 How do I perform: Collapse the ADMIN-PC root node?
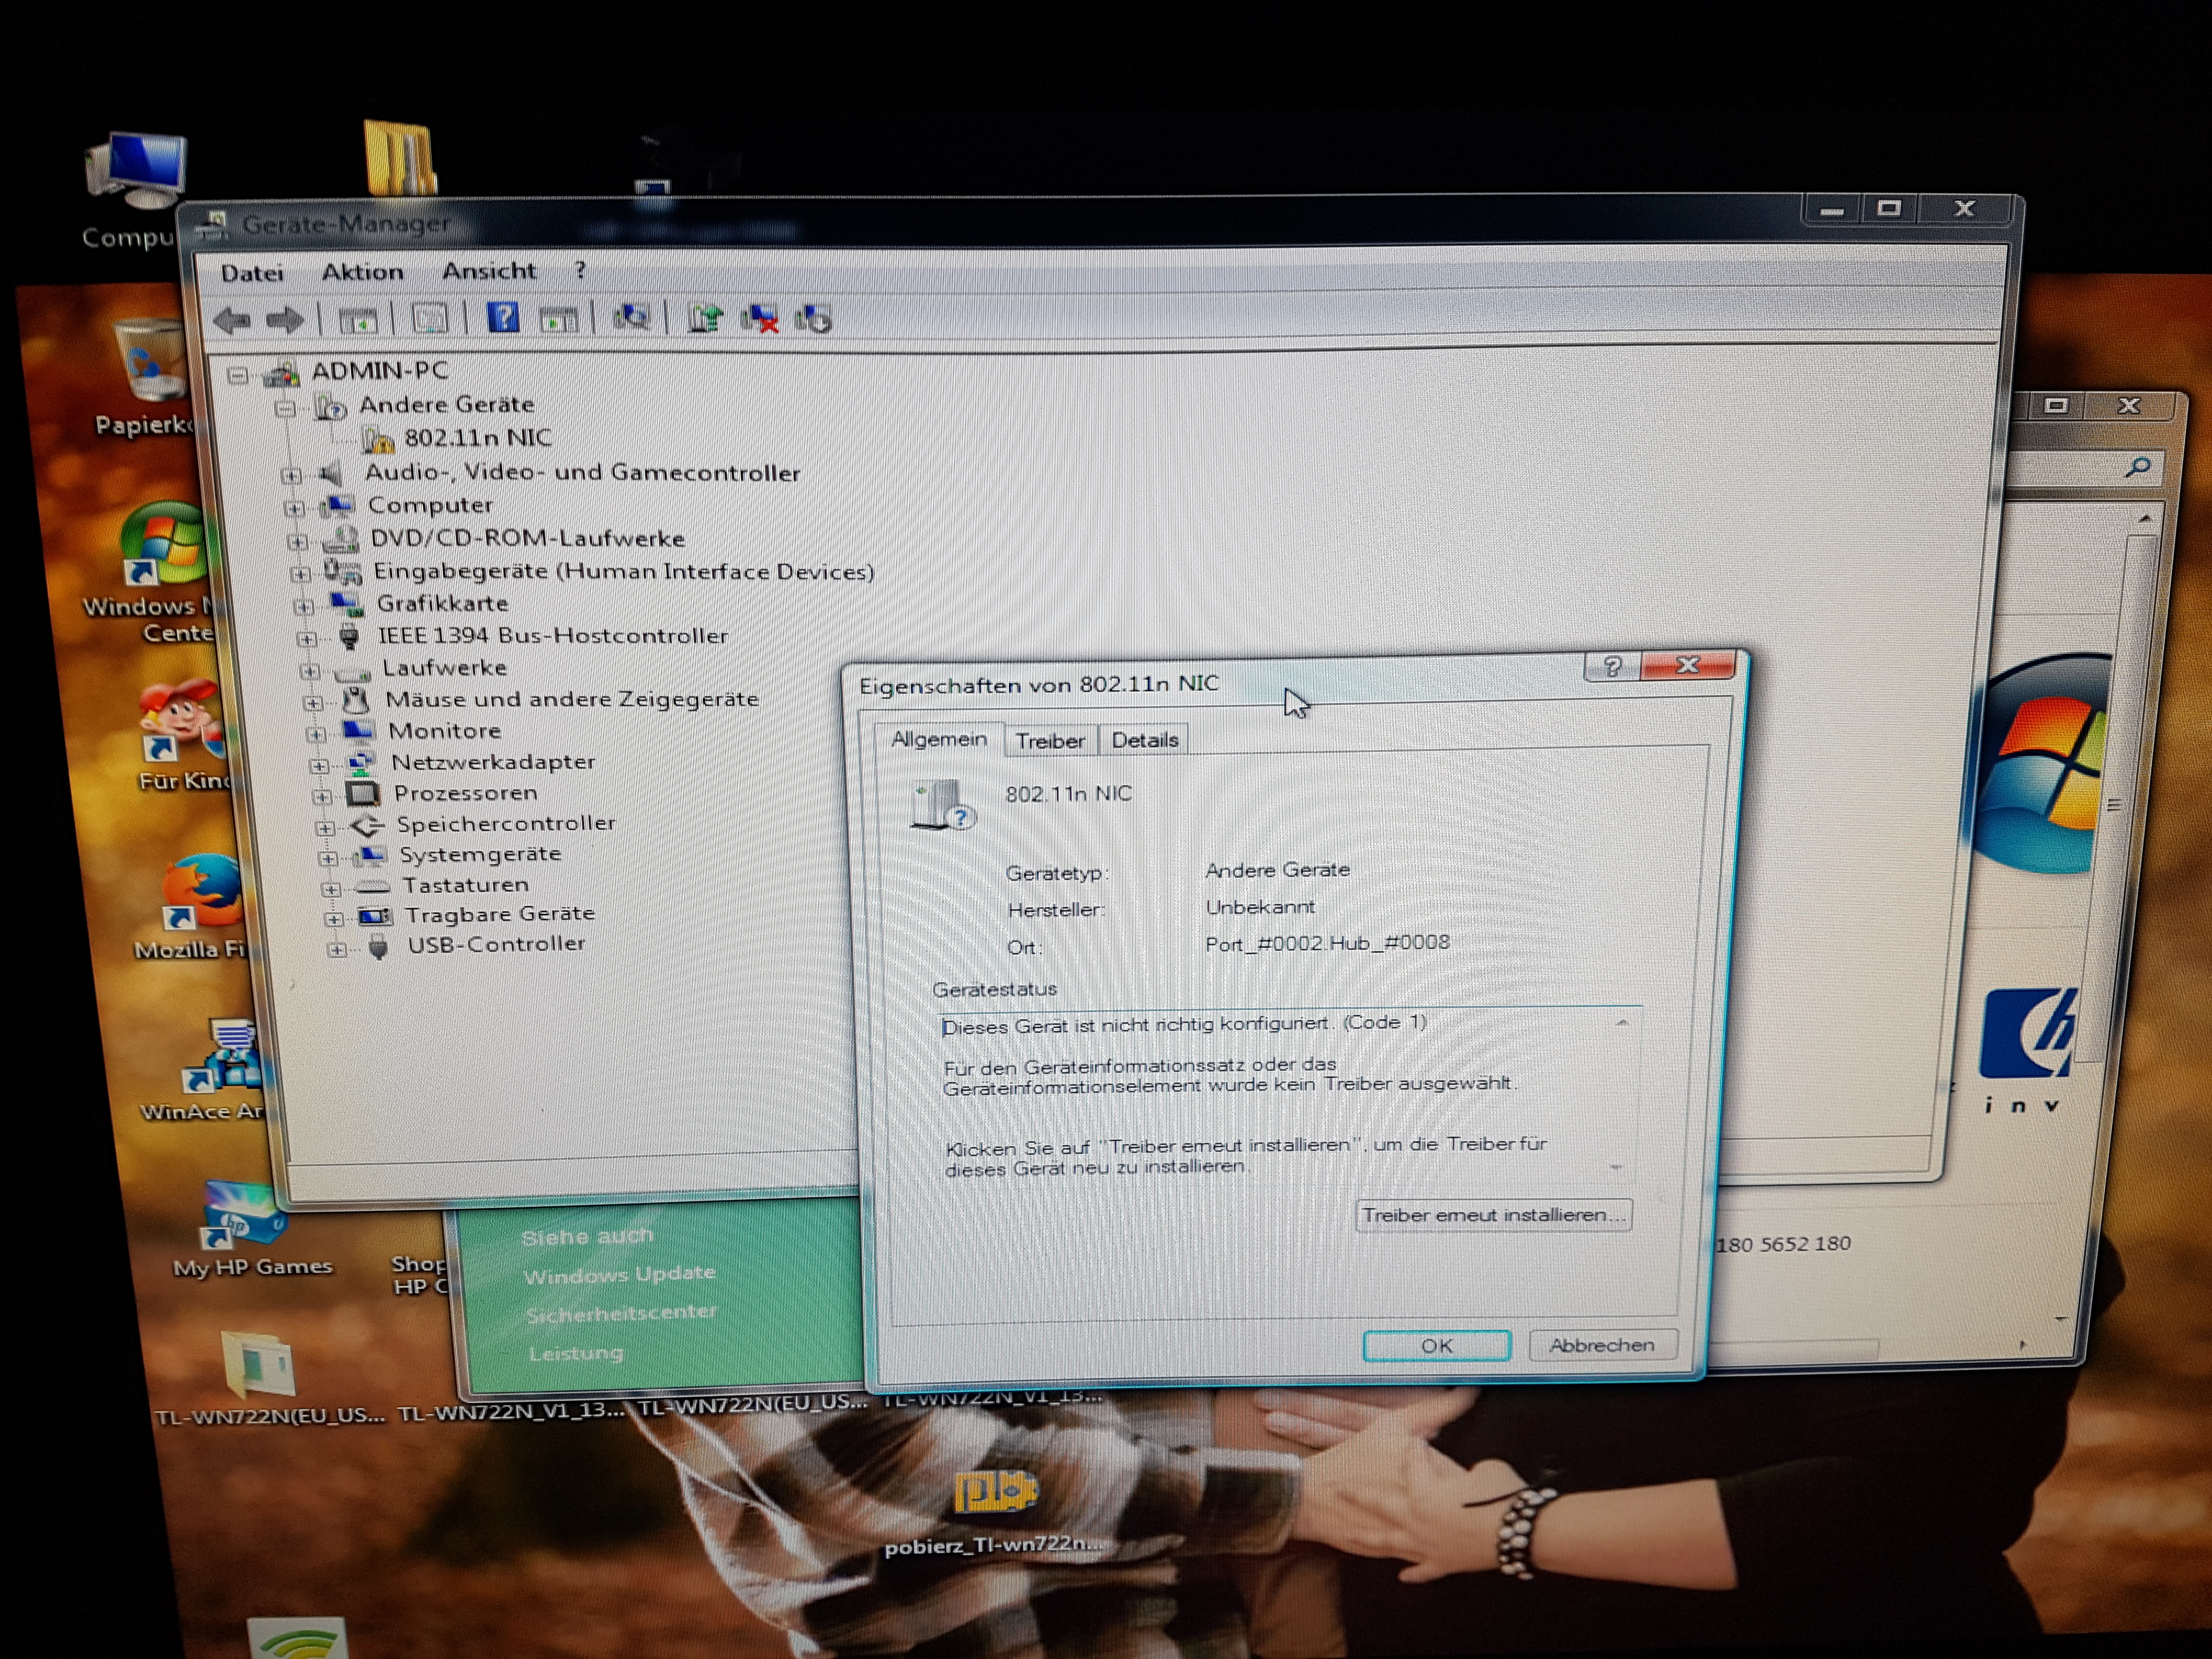click(x=238, y=376)
